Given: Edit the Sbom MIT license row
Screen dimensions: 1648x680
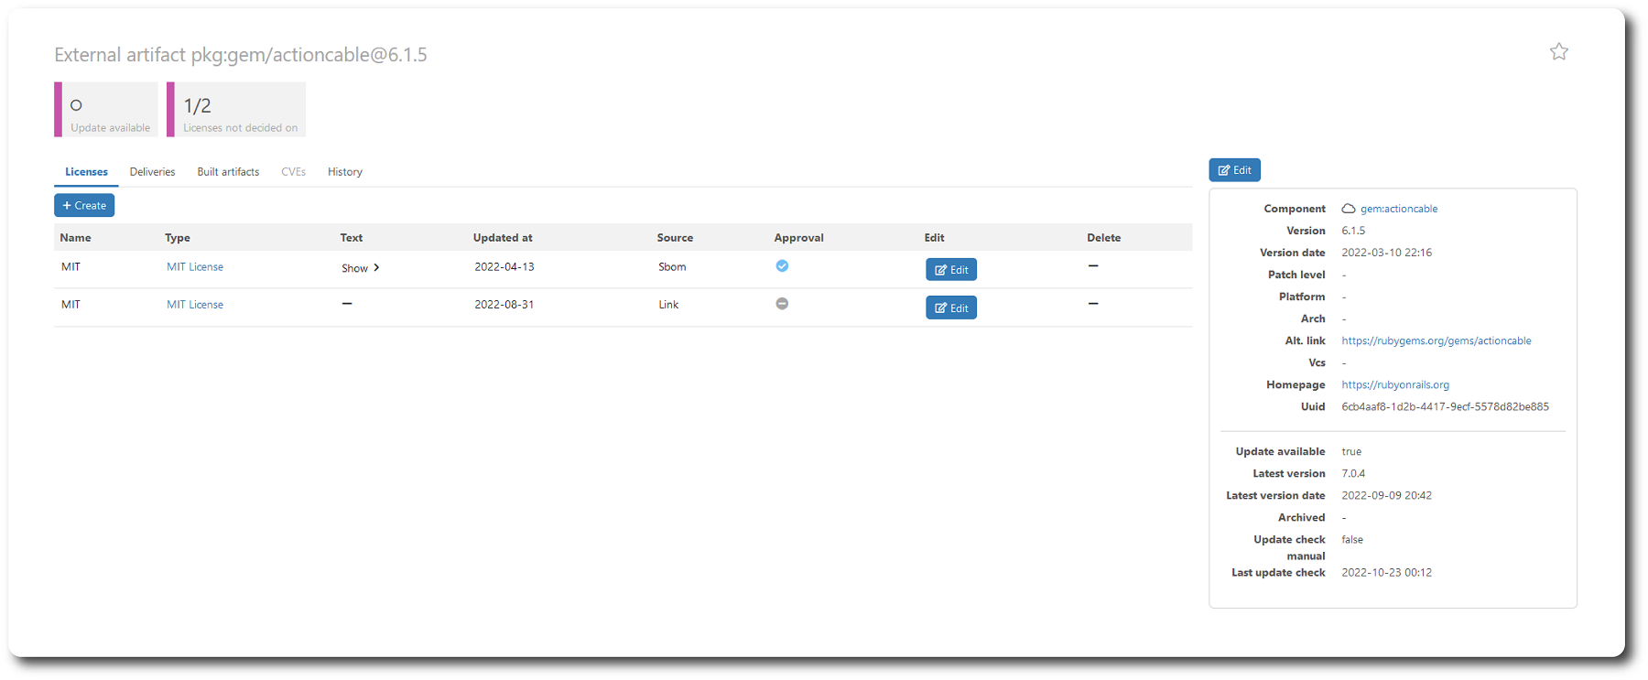Looking at the screenshot, I should pos(951,270).
